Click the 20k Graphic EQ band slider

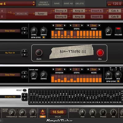(120, 93)
